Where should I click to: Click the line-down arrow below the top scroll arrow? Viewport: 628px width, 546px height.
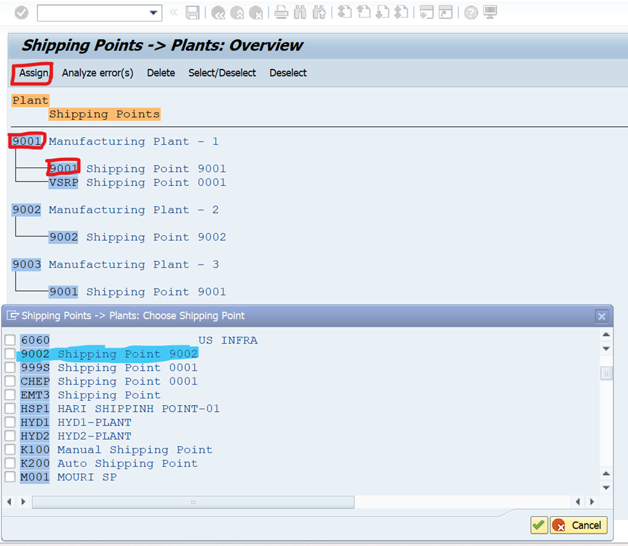[x=606, y=349]
